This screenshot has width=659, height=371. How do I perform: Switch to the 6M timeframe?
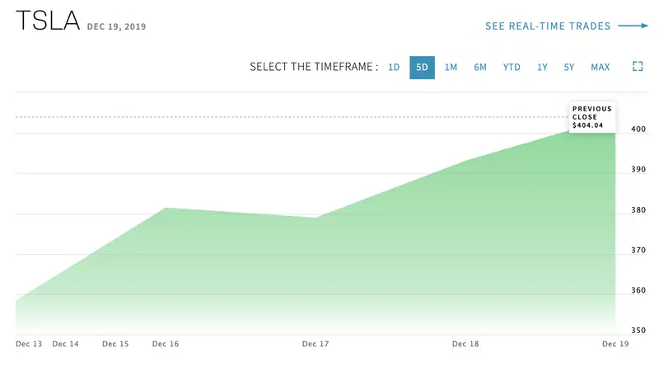tap(480, 68)
